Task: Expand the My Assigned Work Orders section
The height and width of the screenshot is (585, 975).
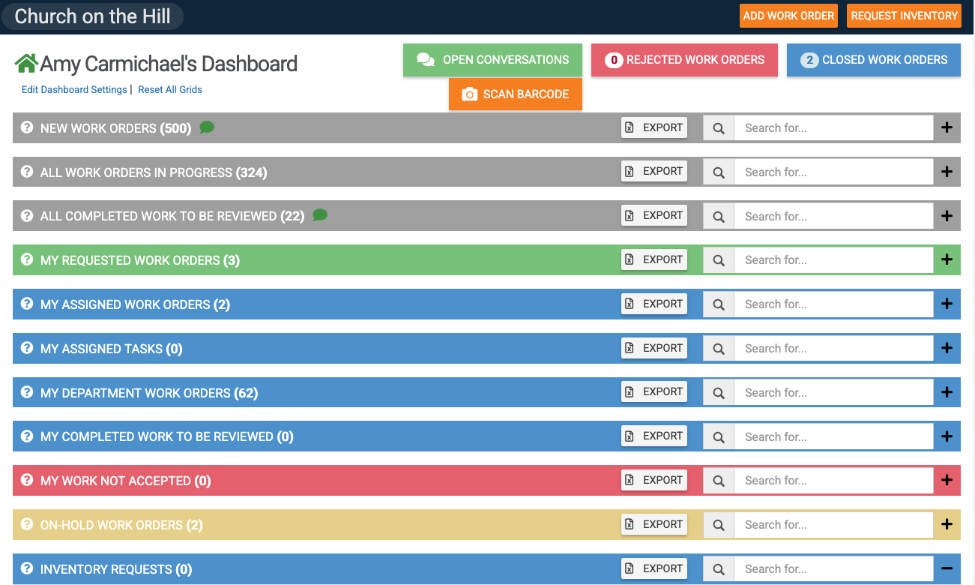Action: point(947,304)
